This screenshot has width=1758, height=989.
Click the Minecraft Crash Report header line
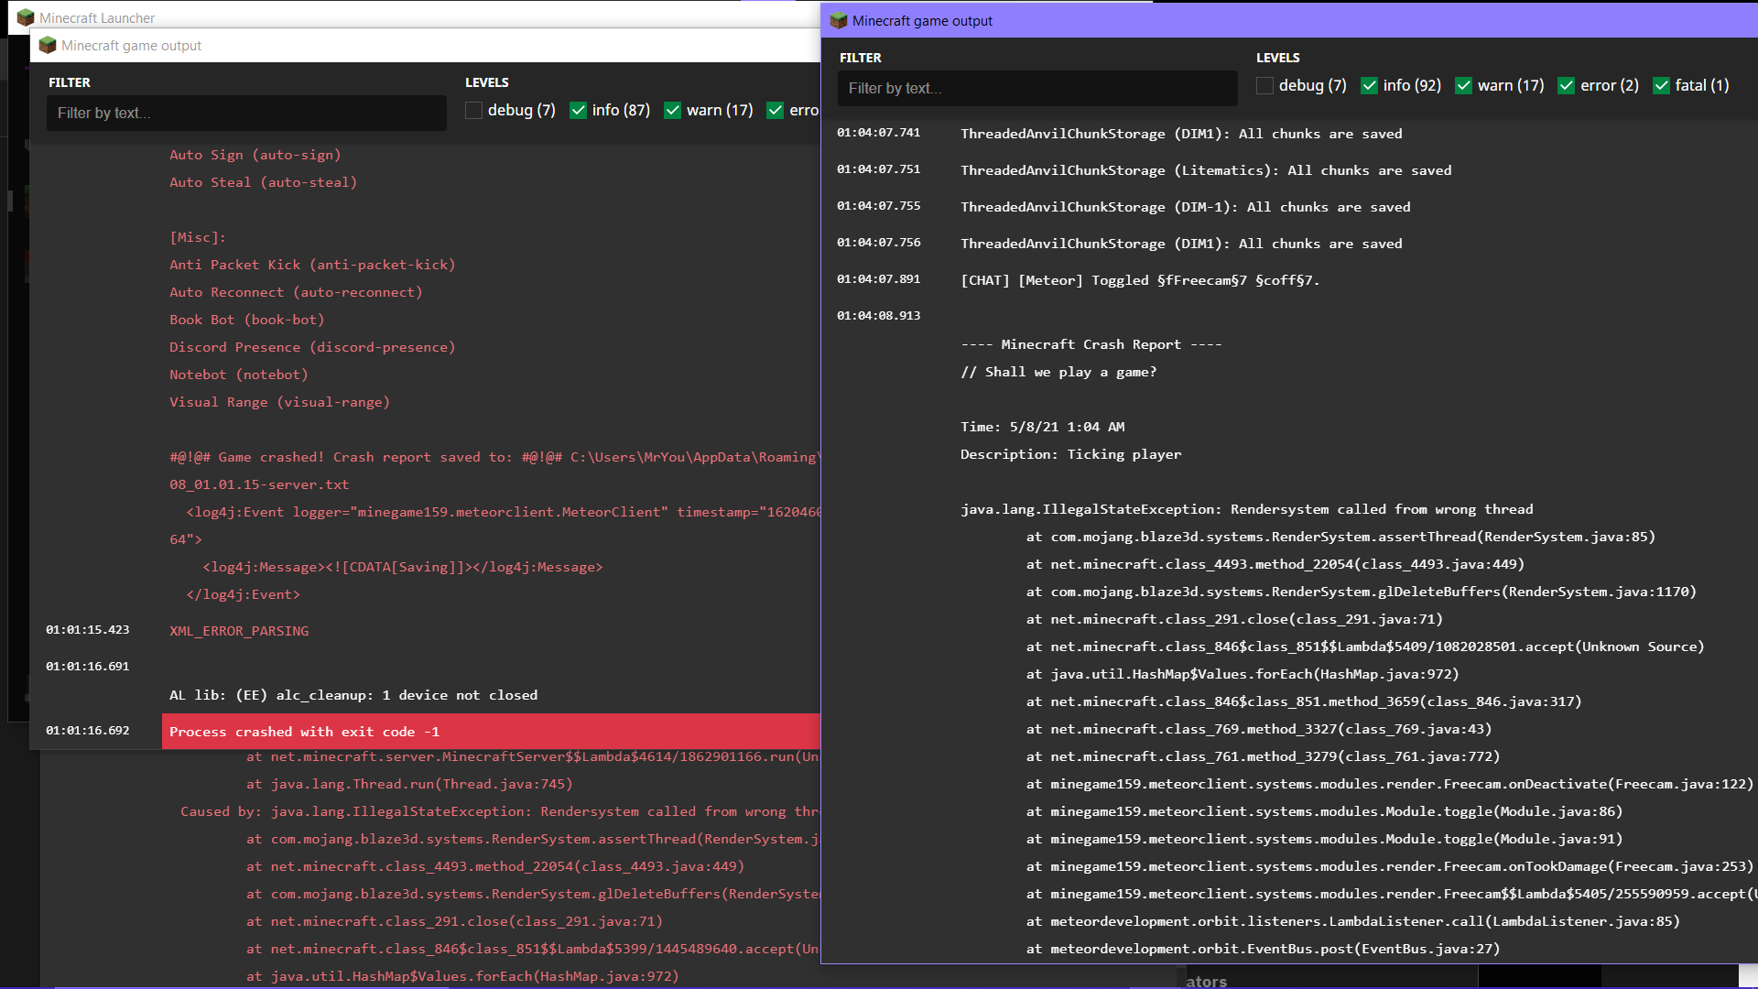pyautogui.click(x=1091, y=343)
